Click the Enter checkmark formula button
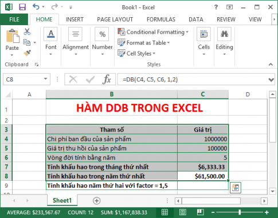The height and width of the screenshot is (218, 278). point(90,80)
